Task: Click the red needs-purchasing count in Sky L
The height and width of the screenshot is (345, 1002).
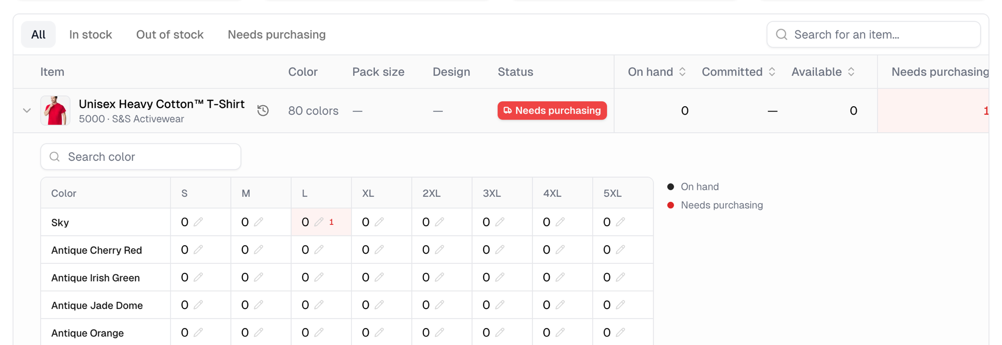Action: pyautogui.click(x=332, y=222)
